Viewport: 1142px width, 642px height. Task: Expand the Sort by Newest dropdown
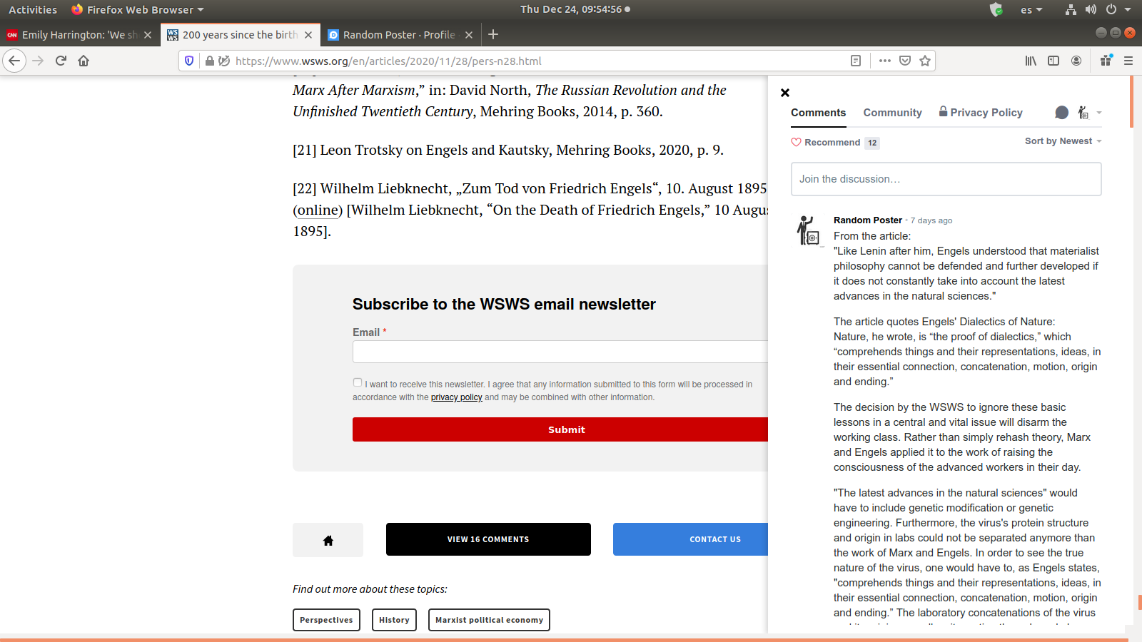pyautogui.click(x=1063, y=141)
